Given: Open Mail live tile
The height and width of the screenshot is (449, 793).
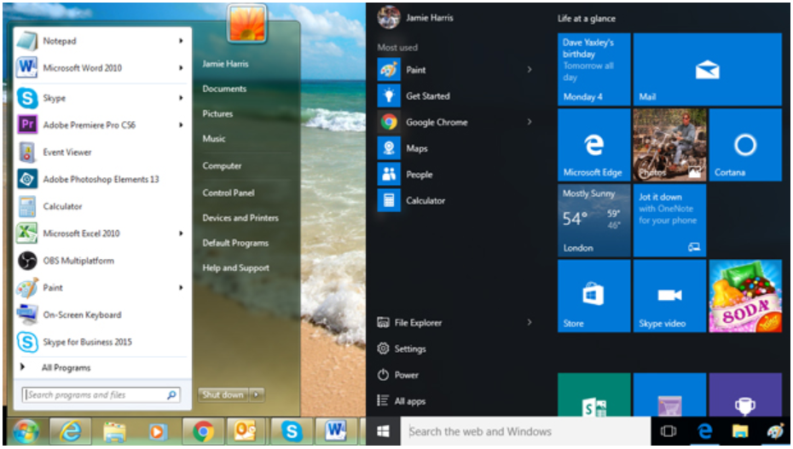Looking at the screenshot, I should click(707, 69).
